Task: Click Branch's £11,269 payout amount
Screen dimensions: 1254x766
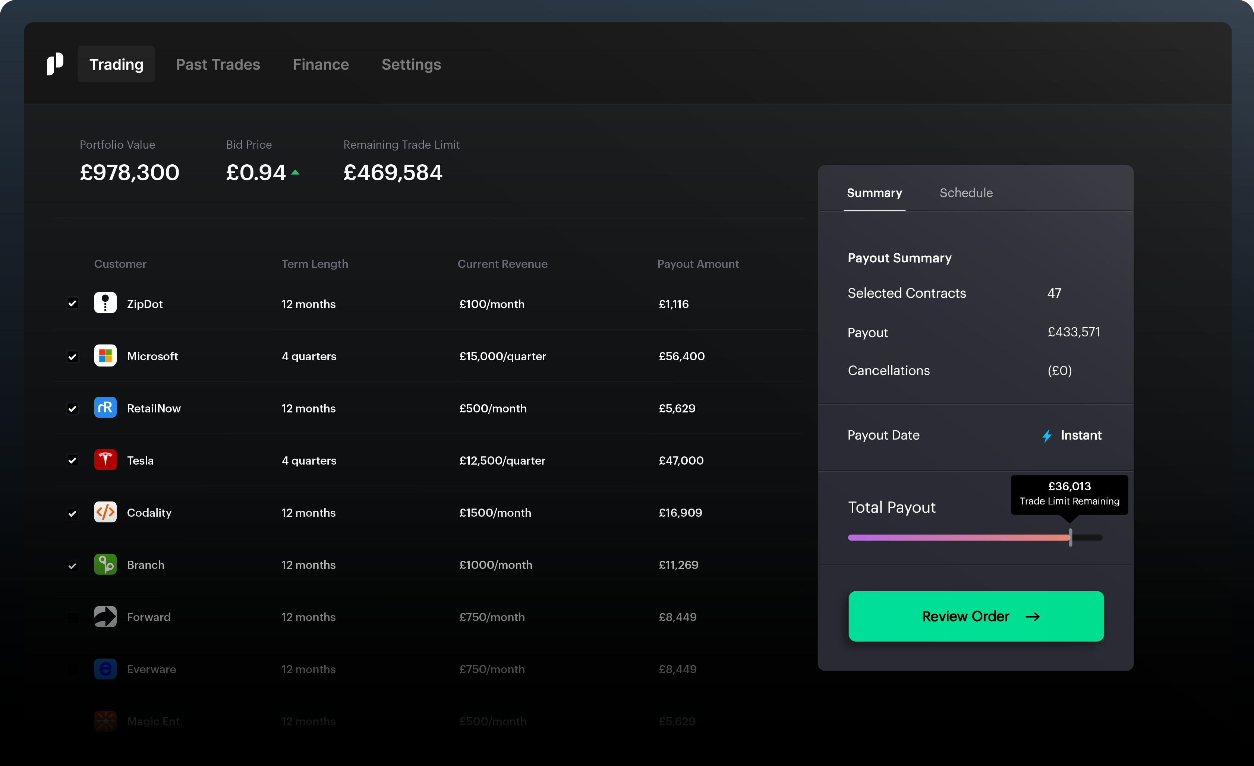Action: pyautogui.click(x=678, y=564)
